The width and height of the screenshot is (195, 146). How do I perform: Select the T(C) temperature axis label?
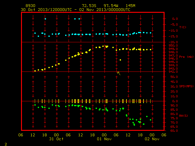tap(183, 27)
